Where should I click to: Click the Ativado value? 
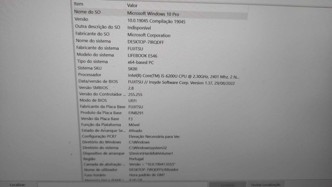click(135, 131)
